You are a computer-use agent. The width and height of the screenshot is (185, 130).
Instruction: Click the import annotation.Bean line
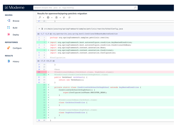point(105,48)
